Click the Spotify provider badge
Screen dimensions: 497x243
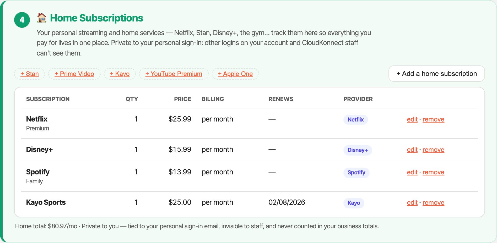point(356,173)
